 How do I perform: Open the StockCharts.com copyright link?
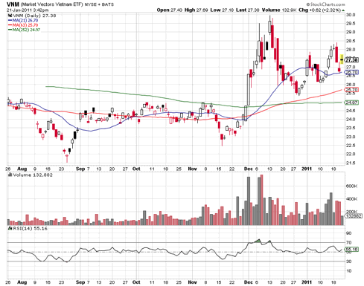[325, 4]
